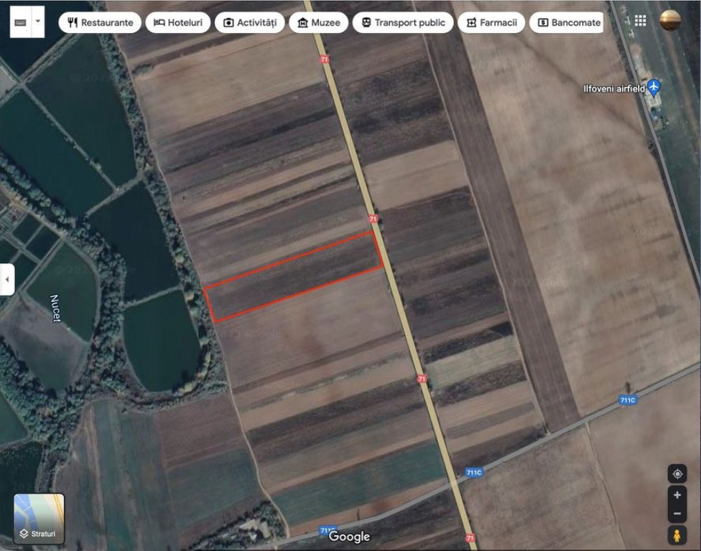Activate Street View pegman

pyautogui.click(x=677, y=535)
